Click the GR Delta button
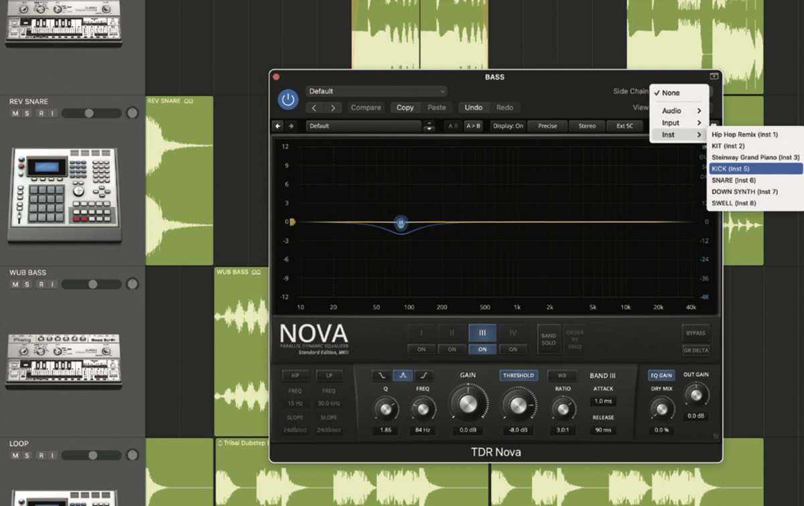The width and height of the screenshot is (804, 506). (695, 349)
